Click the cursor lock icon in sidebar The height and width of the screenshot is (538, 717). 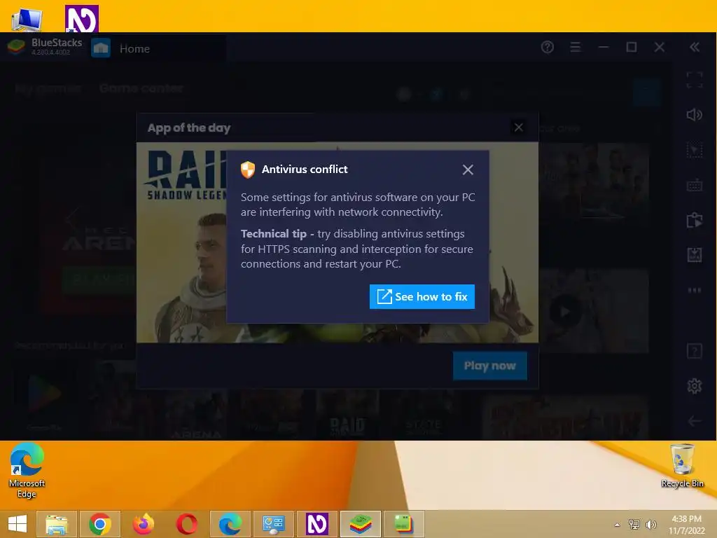694,150
